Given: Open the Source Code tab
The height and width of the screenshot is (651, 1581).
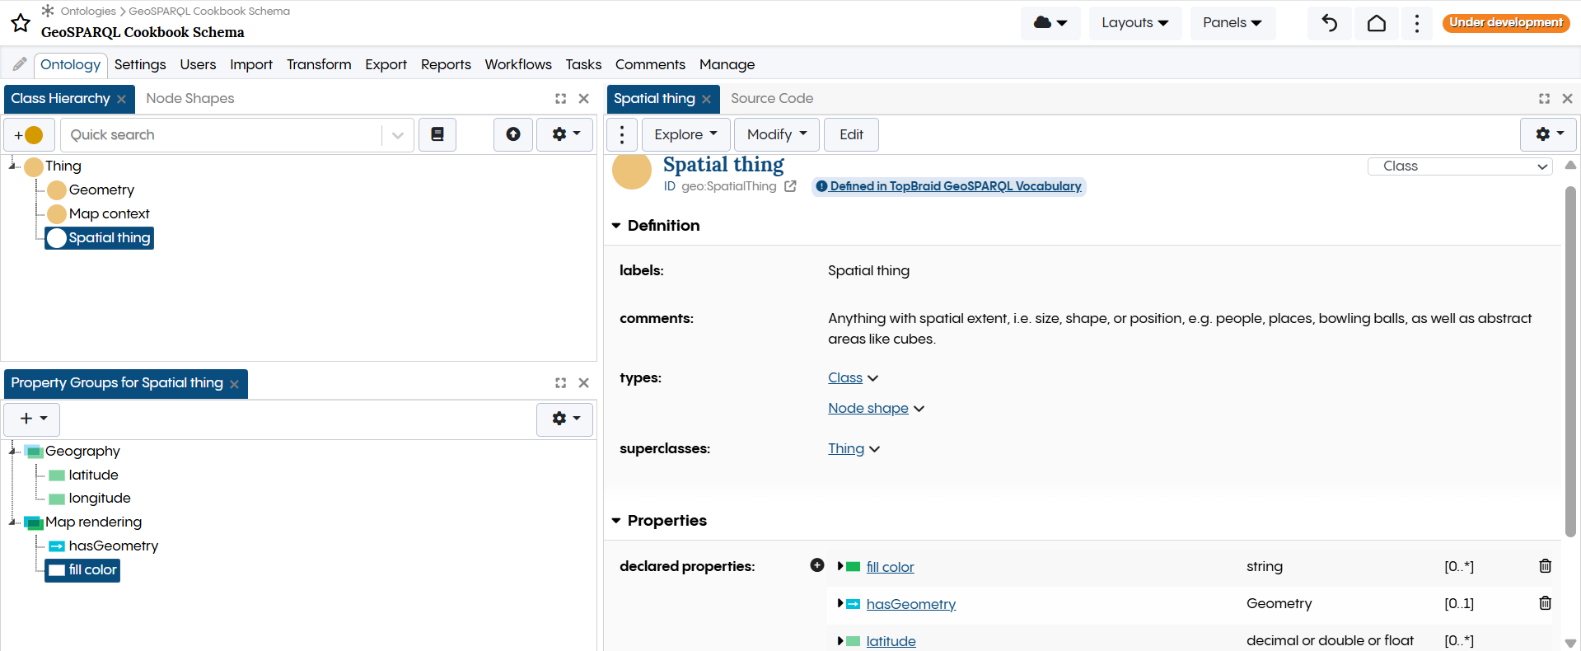Looking at the screenshot, I should [771, 99].
